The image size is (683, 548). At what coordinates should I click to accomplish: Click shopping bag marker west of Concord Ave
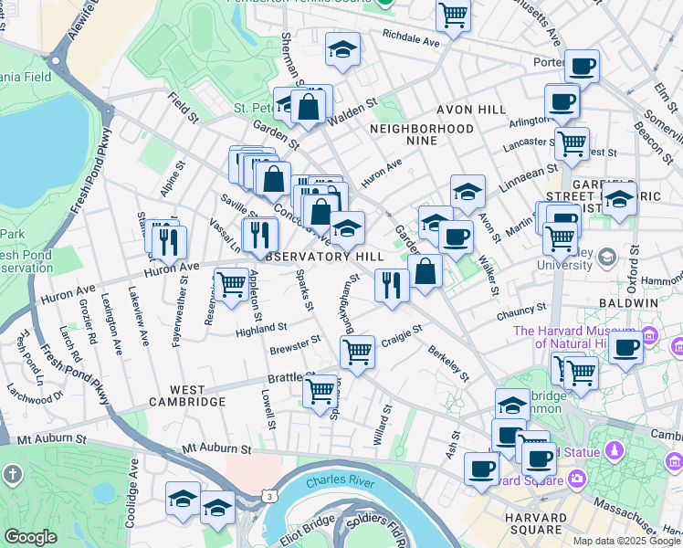tap(273, 180)
